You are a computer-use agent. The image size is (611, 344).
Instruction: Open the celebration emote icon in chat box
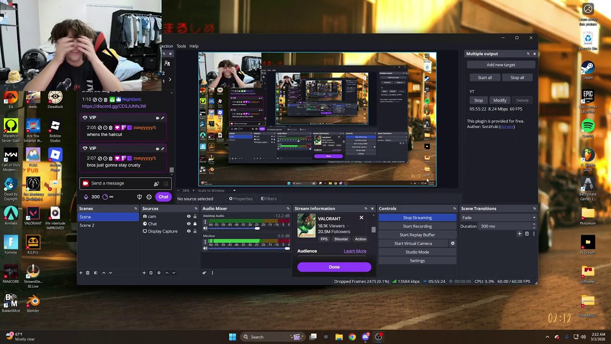click(x=156, y=183)
